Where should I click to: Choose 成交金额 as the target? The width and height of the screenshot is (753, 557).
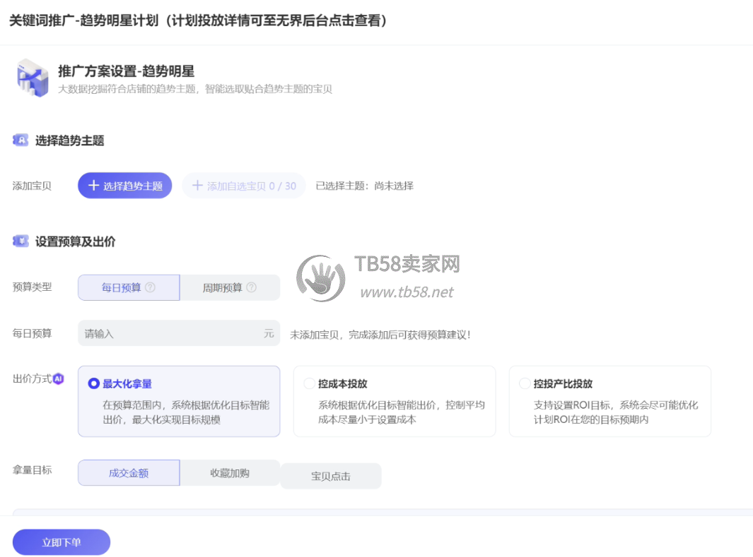point(128,473)
